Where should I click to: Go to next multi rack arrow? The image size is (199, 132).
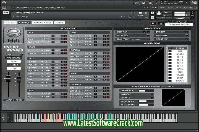(148, 8)
